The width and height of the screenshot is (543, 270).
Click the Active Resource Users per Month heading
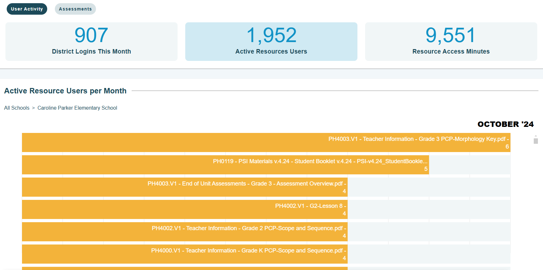tap(65, 91)
